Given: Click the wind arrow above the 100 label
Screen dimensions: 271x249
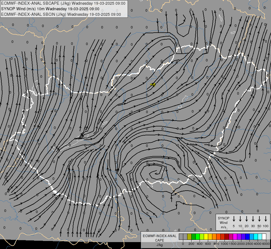Looking at the screenshot, I should 266,219.
